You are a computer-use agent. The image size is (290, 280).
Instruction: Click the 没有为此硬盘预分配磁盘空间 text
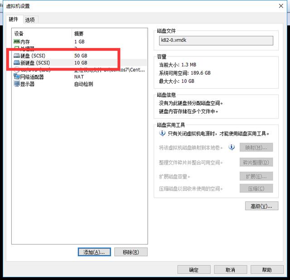click(x=191, y=103)
